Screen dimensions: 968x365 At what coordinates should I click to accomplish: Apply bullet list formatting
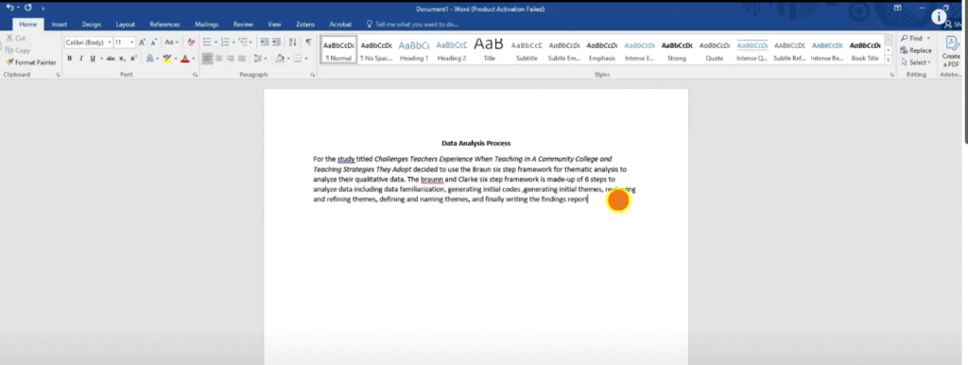(x=207, y=42)
